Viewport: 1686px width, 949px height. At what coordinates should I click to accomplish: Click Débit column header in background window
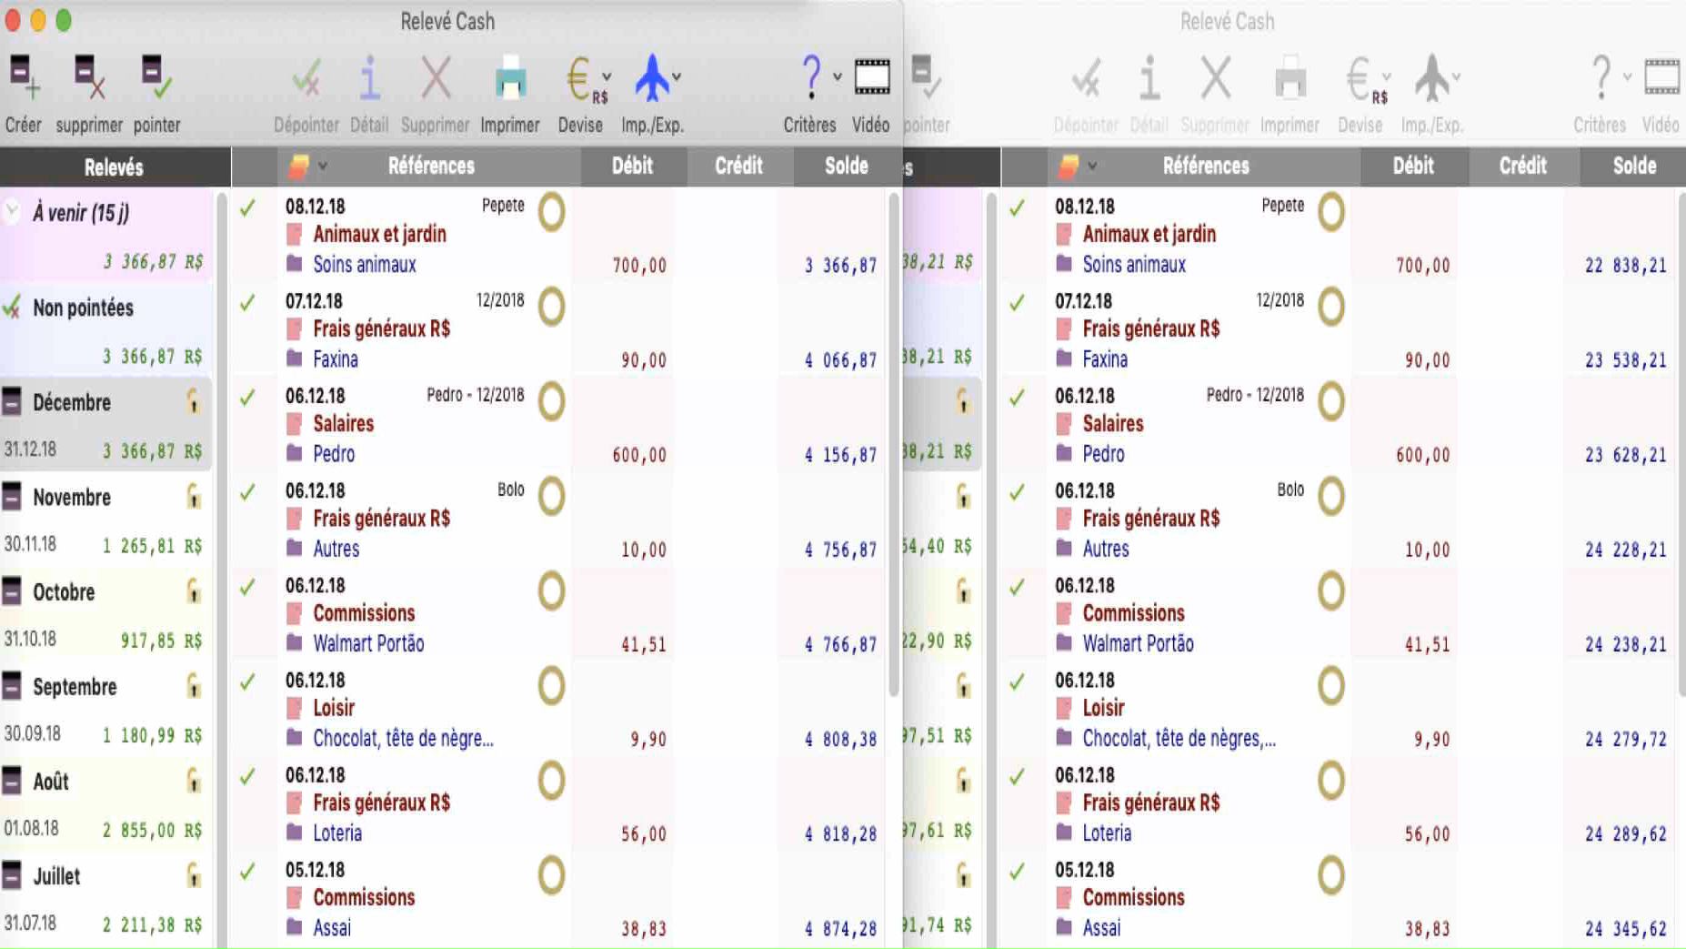(1413, 166)
